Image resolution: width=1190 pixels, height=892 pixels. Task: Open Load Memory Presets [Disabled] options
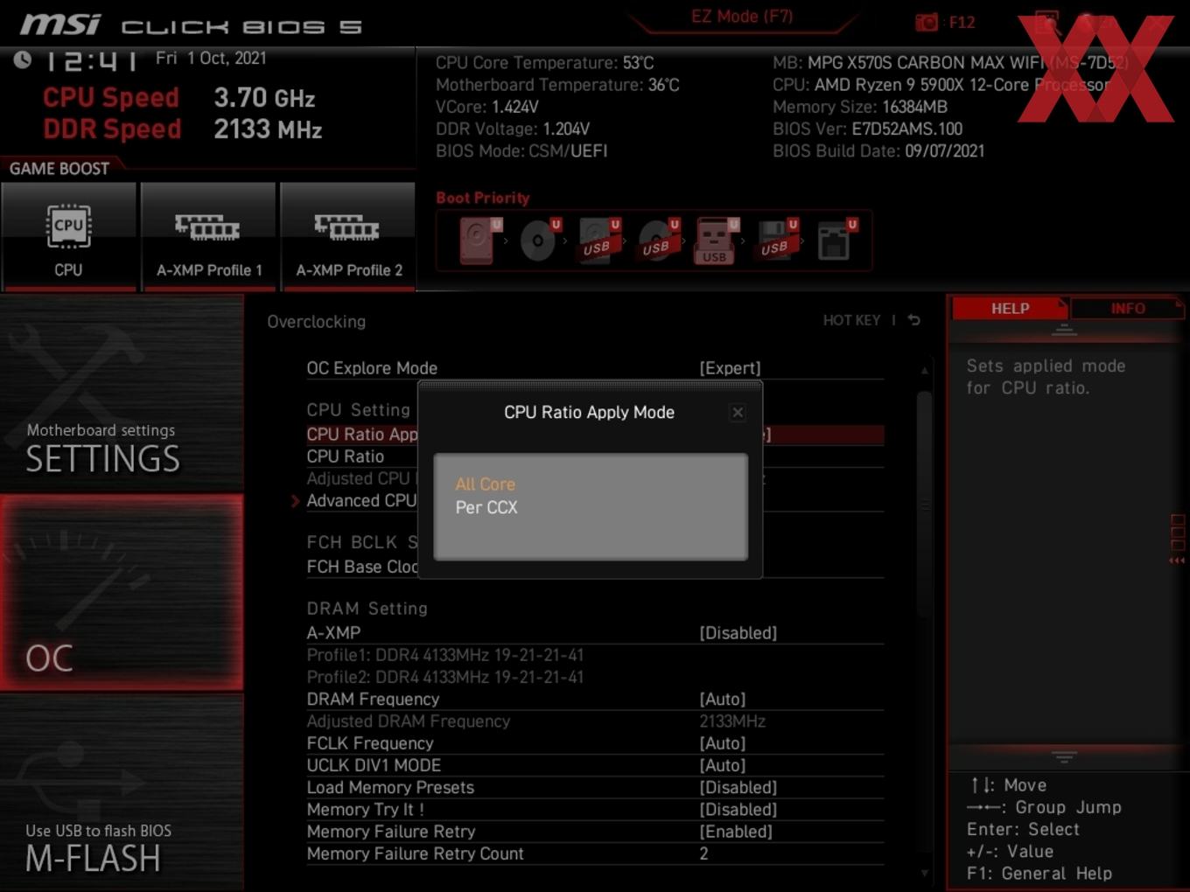(738, 787)
